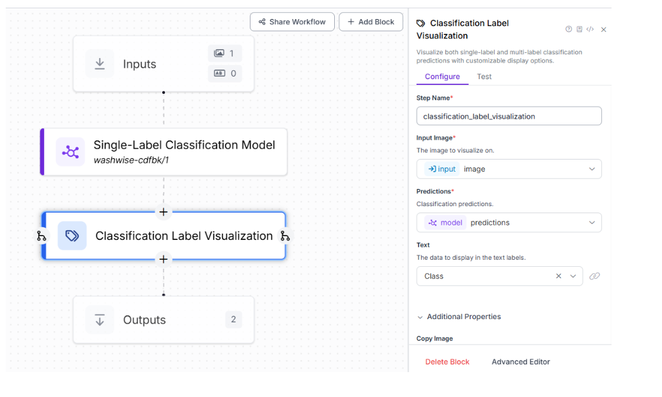Click the plus below Classification Label Visualization
Viewport: 662px width, 397px height.
point(164,259)
